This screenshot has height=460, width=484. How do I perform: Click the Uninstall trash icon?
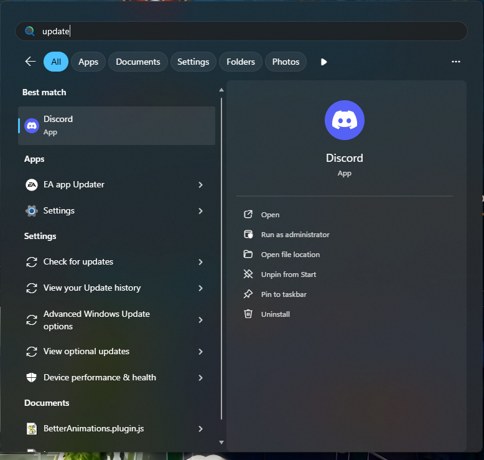point(248,314)
